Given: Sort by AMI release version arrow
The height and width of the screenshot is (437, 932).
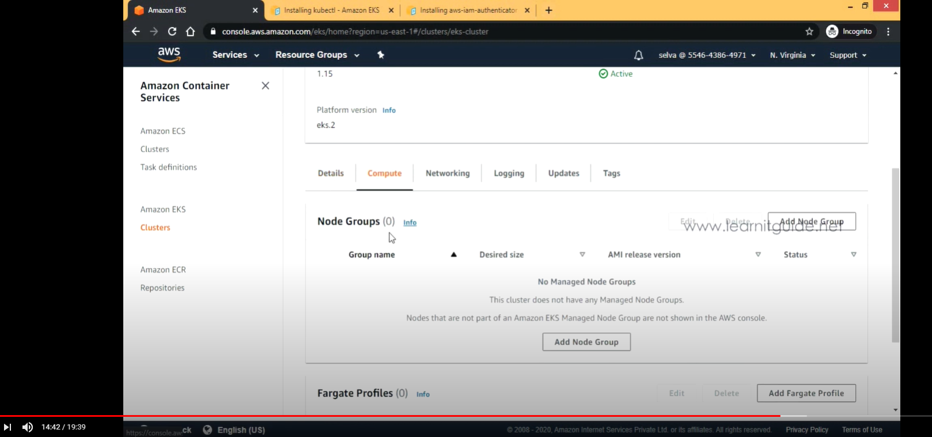Looking at the screenshot, I should (758, 255).
